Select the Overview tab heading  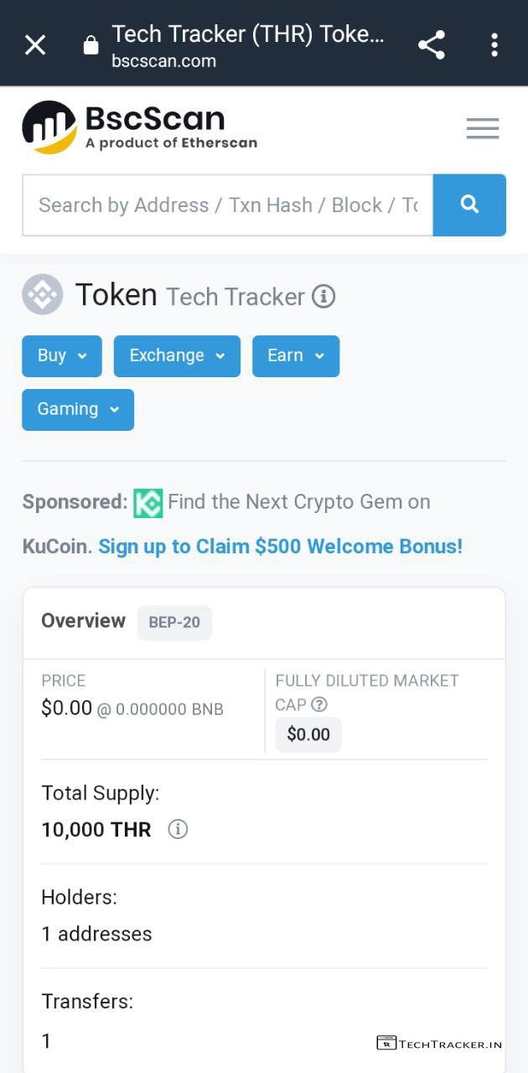pyautogui.click(x=83, y=621)
